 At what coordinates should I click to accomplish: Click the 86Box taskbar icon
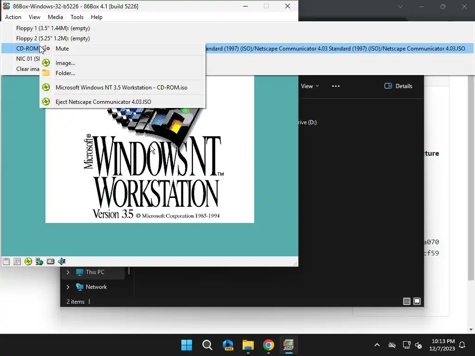(x=289, y=345)
